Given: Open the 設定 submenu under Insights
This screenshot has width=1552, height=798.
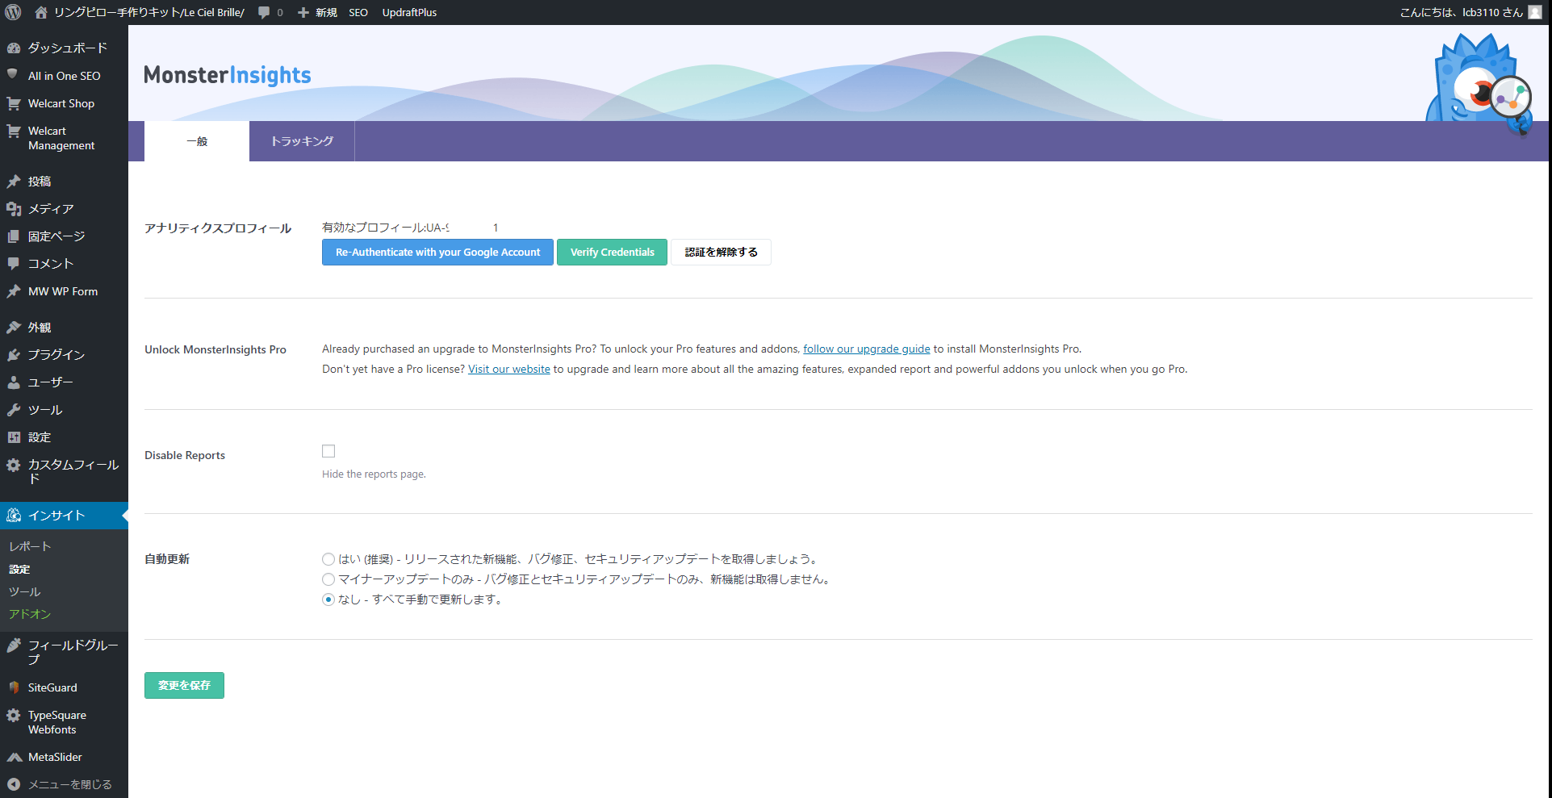Looking at the screenshot, I should tap(19, 569).
